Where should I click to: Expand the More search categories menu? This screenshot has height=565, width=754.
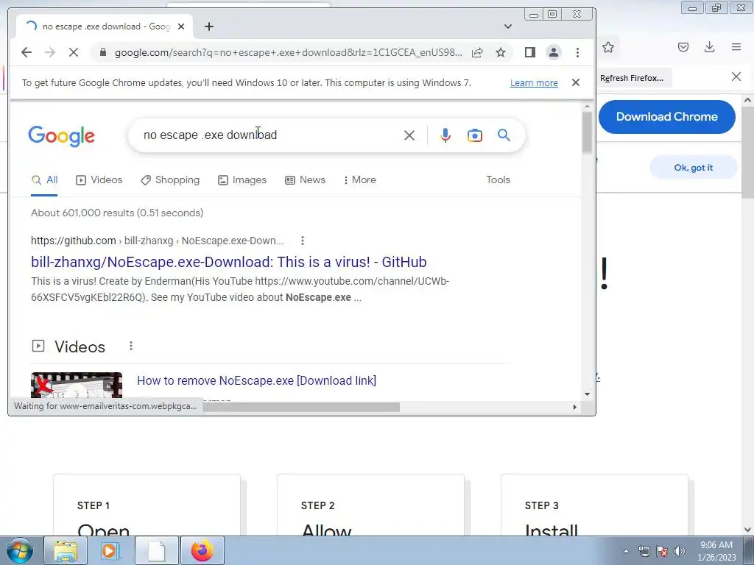359,180
